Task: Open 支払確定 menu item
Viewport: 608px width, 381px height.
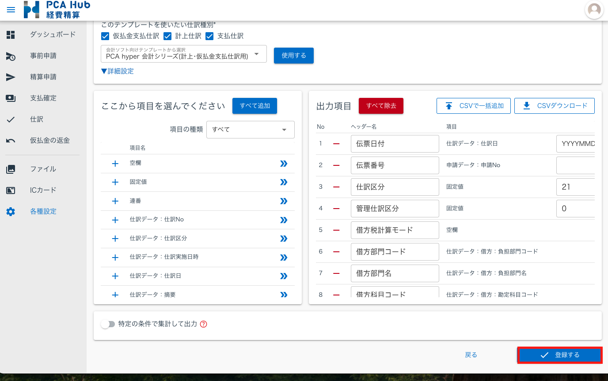Action: point(43,98)
